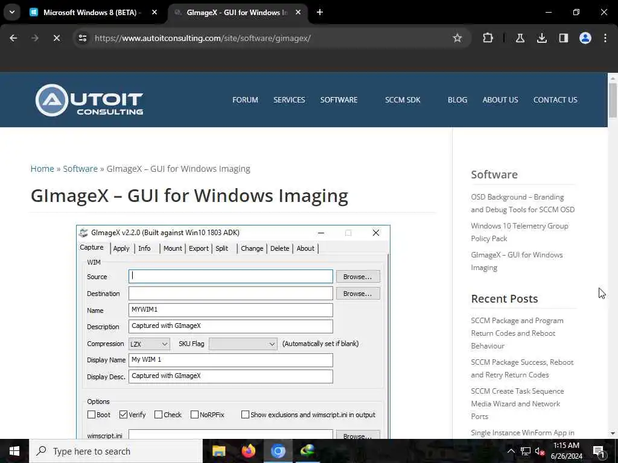This screenshot has width=618, height=463.
Task: Select the Mount tab in GImageX image
Action: tap(173, 248)
